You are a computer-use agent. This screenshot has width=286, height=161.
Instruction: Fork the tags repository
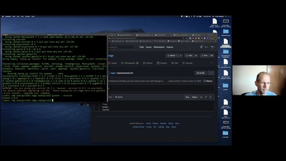pyautogui.click(x=204, y=55)
